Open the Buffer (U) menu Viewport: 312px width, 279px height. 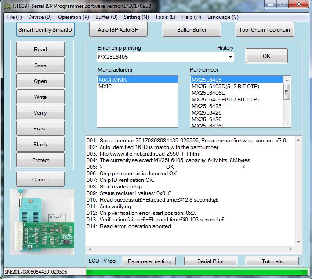(106, 17)
